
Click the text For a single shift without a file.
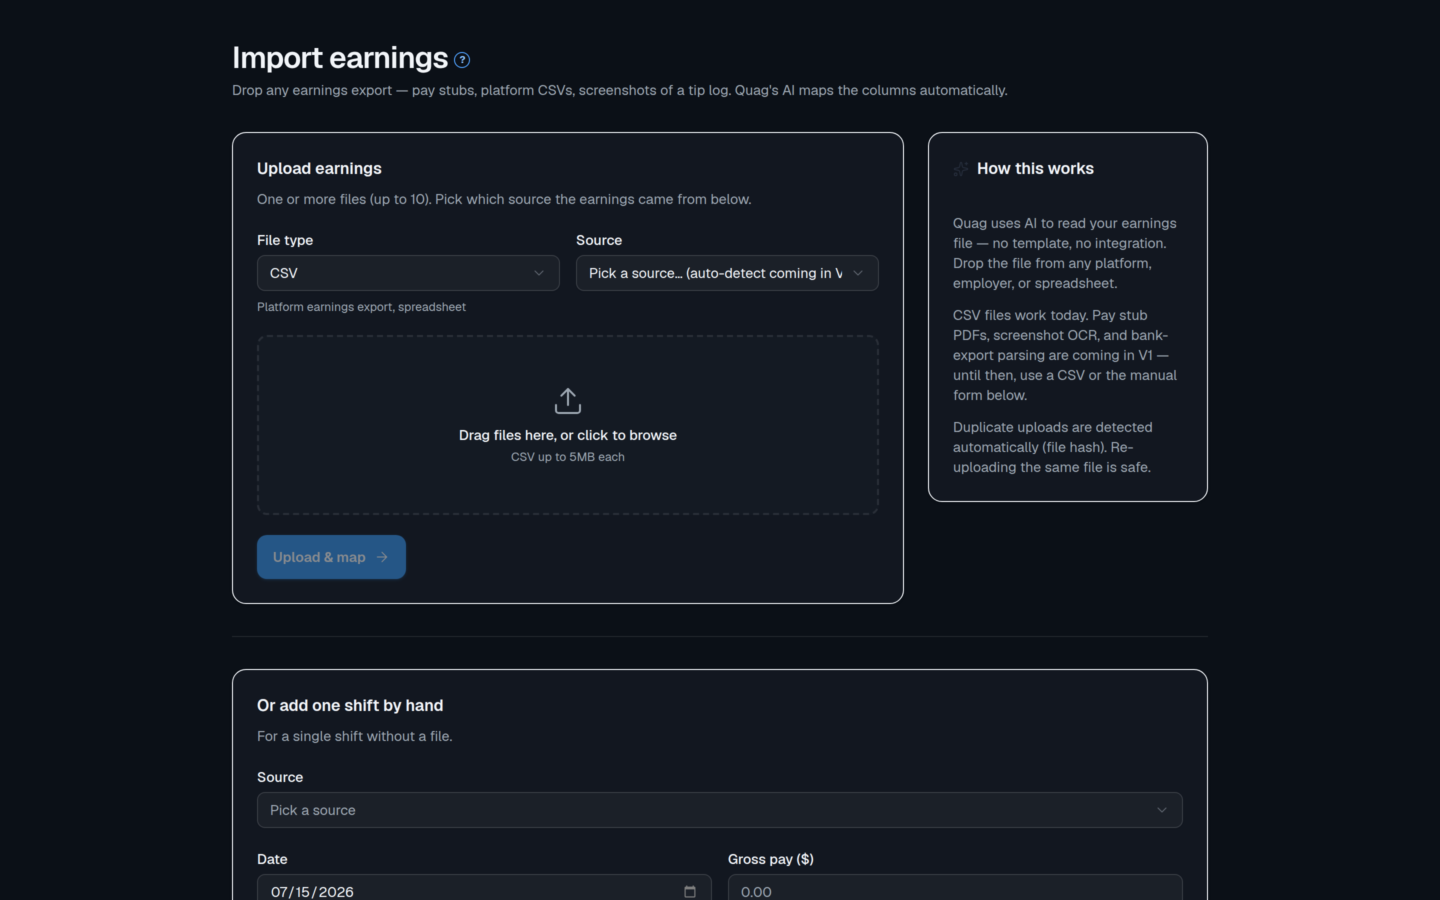pyautogui.click(x=354, y=736)
